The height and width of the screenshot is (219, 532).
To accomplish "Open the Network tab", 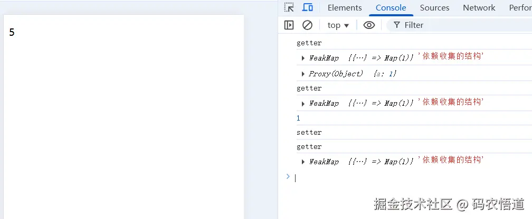I will 479,7.
